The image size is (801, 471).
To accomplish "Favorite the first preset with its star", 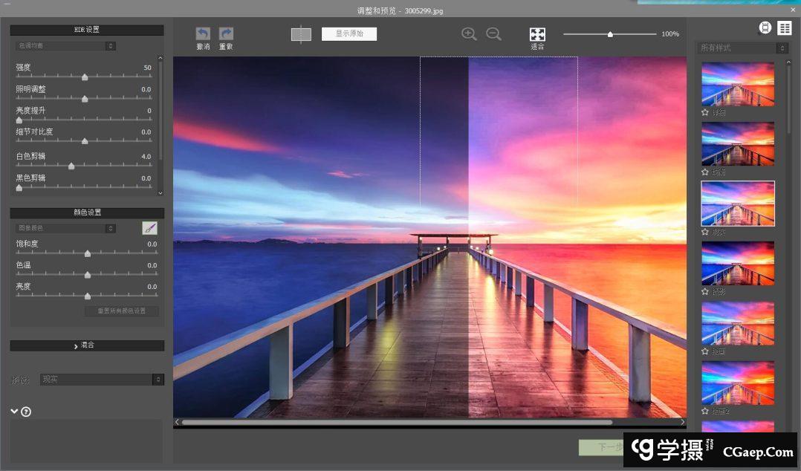I will (705, 113).
